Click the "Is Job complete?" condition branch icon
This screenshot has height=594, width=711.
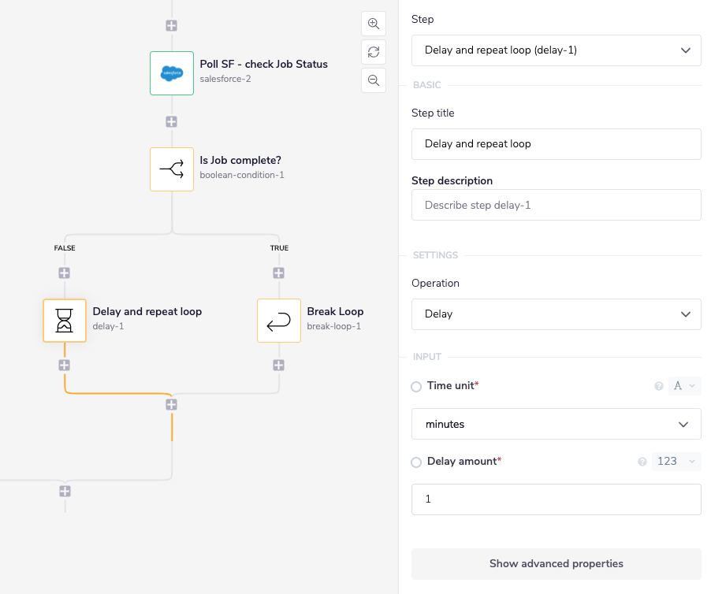(x=171, y=169)
